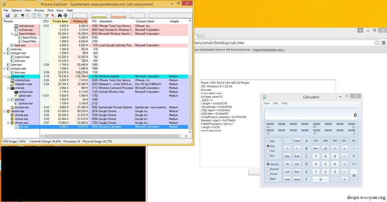Choose the Dword radio option
The image size is (387, 202).
coord(268,169)
